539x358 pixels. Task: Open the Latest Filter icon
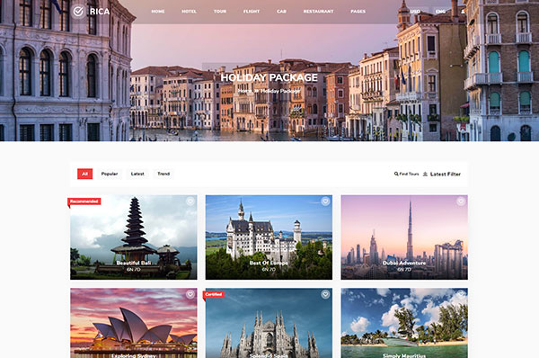425,175
